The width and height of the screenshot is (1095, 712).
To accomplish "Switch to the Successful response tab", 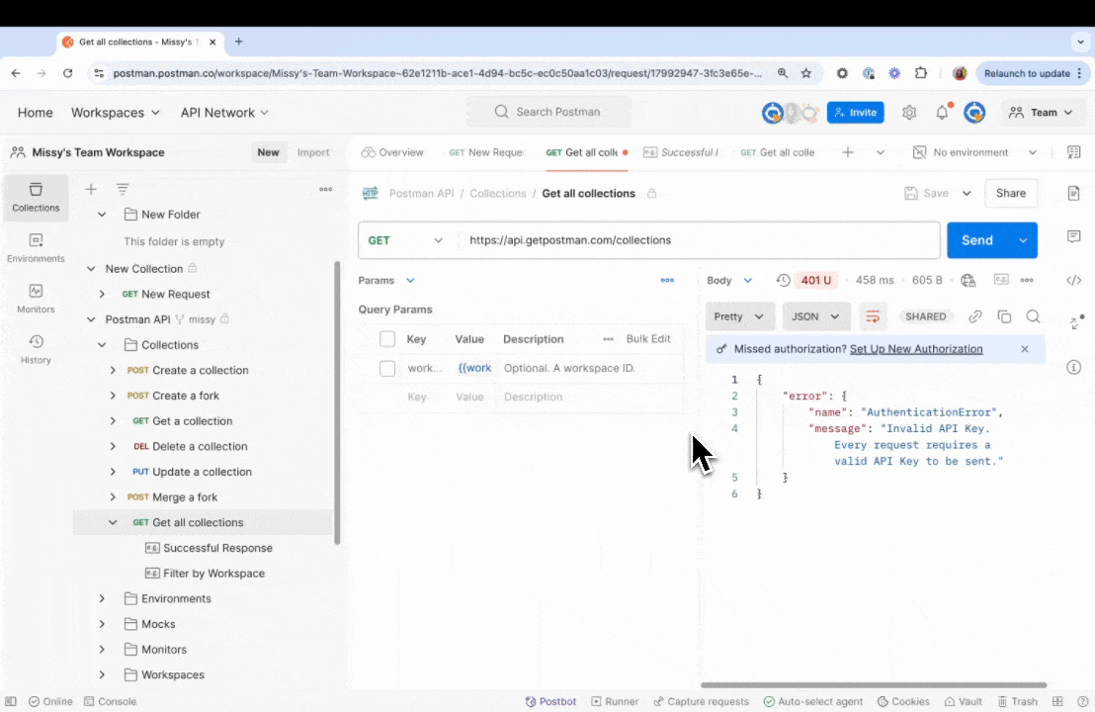I will click(681, 152).
